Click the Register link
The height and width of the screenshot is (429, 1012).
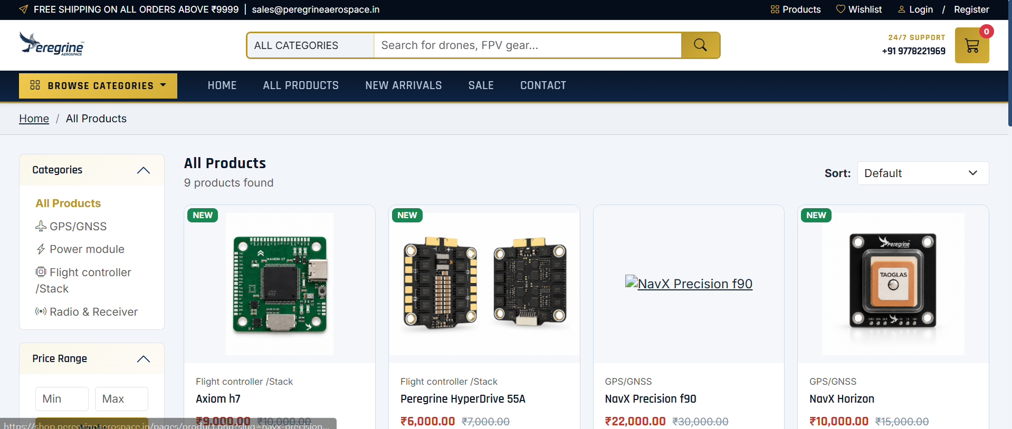[x=971, y=9]
